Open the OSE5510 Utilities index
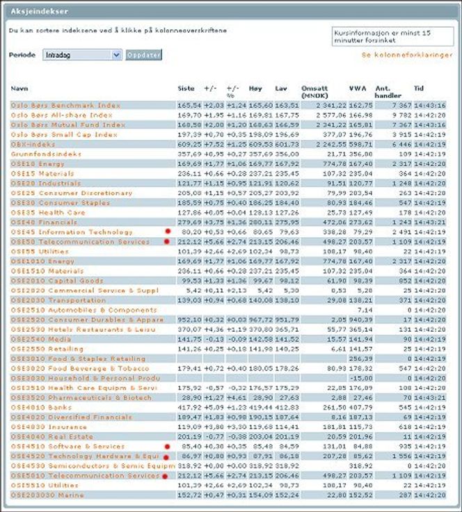This screenshot has height=512, width=462. pos(45,486)
